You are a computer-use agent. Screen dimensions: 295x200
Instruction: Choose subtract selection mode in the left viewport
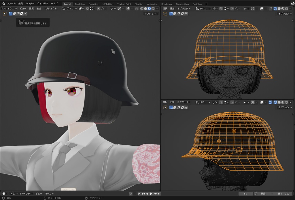[18, 14]
